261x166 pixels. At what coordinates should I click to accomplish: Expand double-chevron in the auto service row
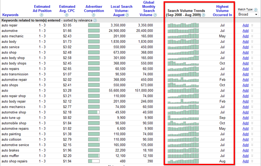pyautogui.click(x=252, y=47)
